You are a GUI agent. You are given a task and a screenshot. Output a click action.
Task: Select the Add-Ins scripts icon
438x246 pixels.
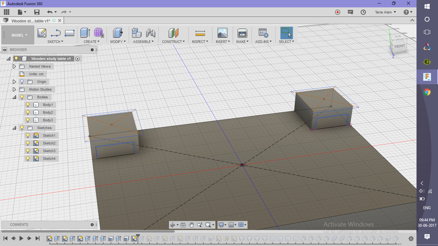pos(263,33)
